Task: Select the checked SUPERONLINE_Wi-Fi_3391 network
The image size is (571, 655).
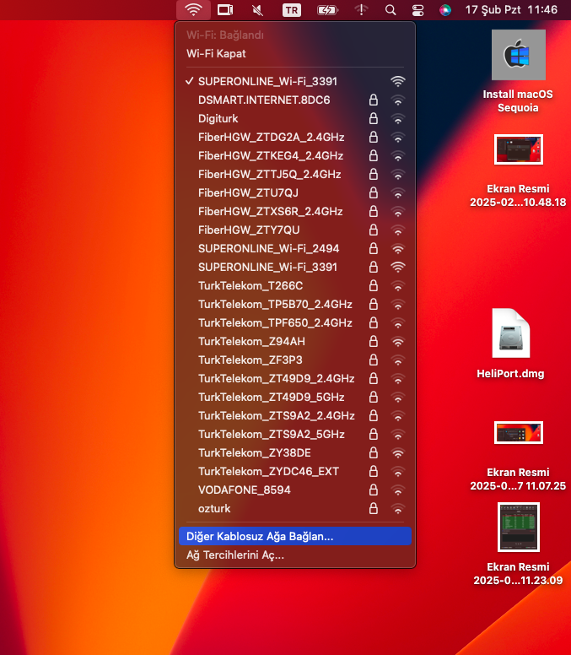Action: 295,82
